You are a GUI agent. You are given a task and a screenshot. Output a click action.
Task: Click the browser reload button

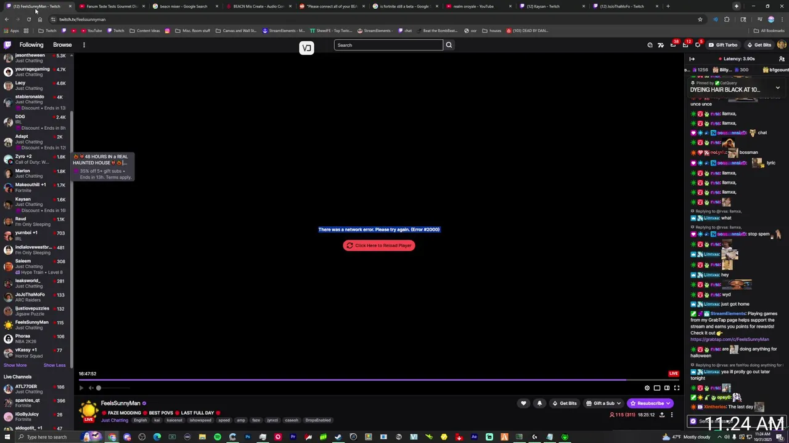[x=28, y=19]
